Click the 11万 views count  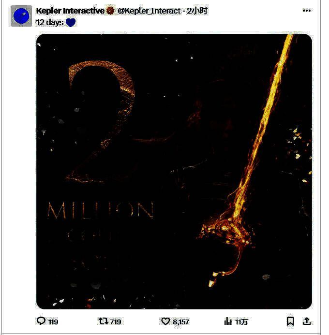(x=241, y=322)
